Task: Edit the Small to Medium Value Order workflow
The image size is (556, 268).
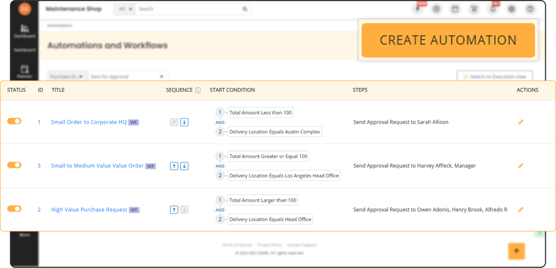Action: (x=520, y=166)
